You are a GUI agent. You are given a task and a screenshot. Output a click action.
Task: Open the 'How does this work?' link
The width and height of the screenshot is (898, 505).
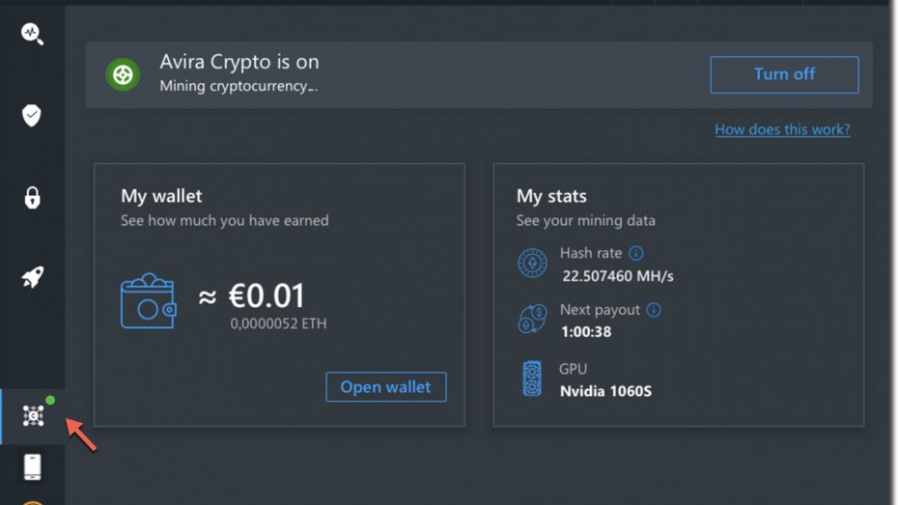click(782, 129)
